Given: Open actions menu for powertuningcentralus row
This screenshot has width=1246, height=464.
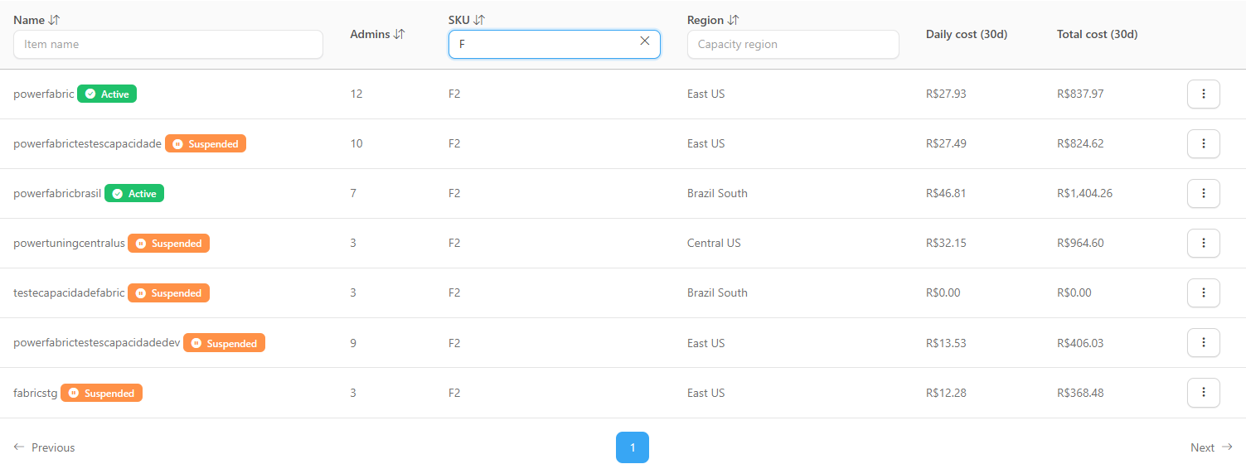Looking at the screenshot, I should coord(1204,243).
